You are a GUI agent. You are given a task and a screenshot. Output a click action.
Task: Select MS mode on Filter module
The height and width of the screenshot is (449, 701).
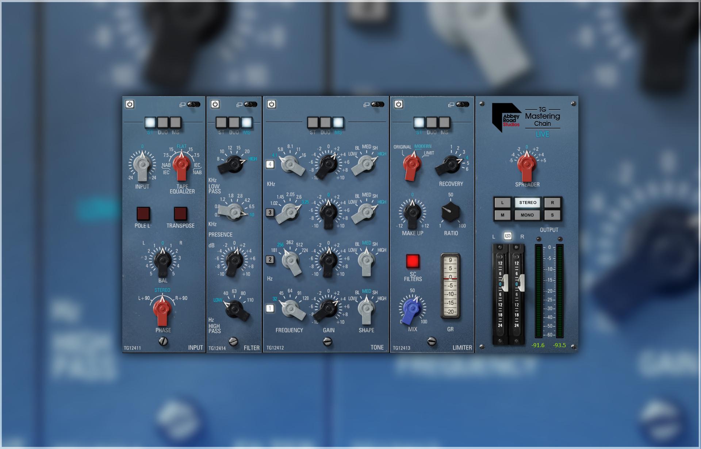click(247, 122)
